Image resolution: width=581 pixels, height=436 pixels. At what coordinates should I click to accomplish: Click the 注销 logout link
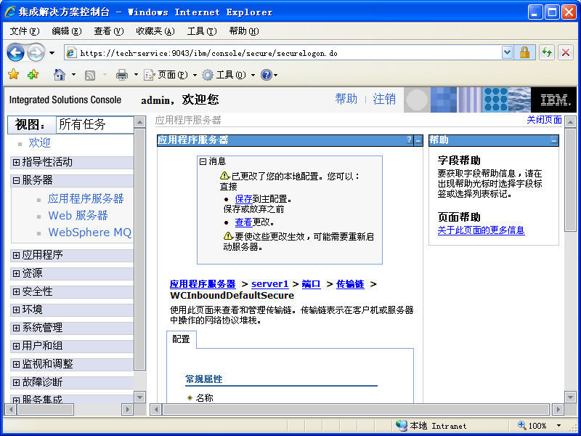(384, 100)
